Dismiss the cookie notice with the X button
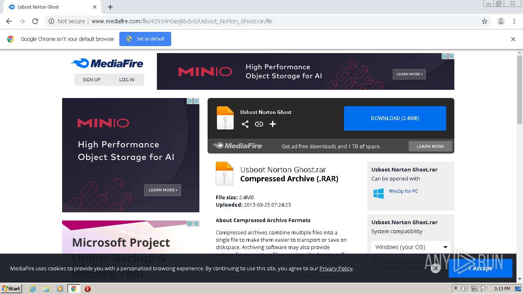The height and width of the screenshot is (294, 523). pyautogui.click(x=436, y=268)
